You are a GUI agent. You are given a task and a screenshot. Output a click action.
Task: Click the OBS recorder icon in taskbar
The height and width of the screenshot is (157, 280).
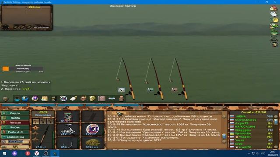[x=45, y=153]
